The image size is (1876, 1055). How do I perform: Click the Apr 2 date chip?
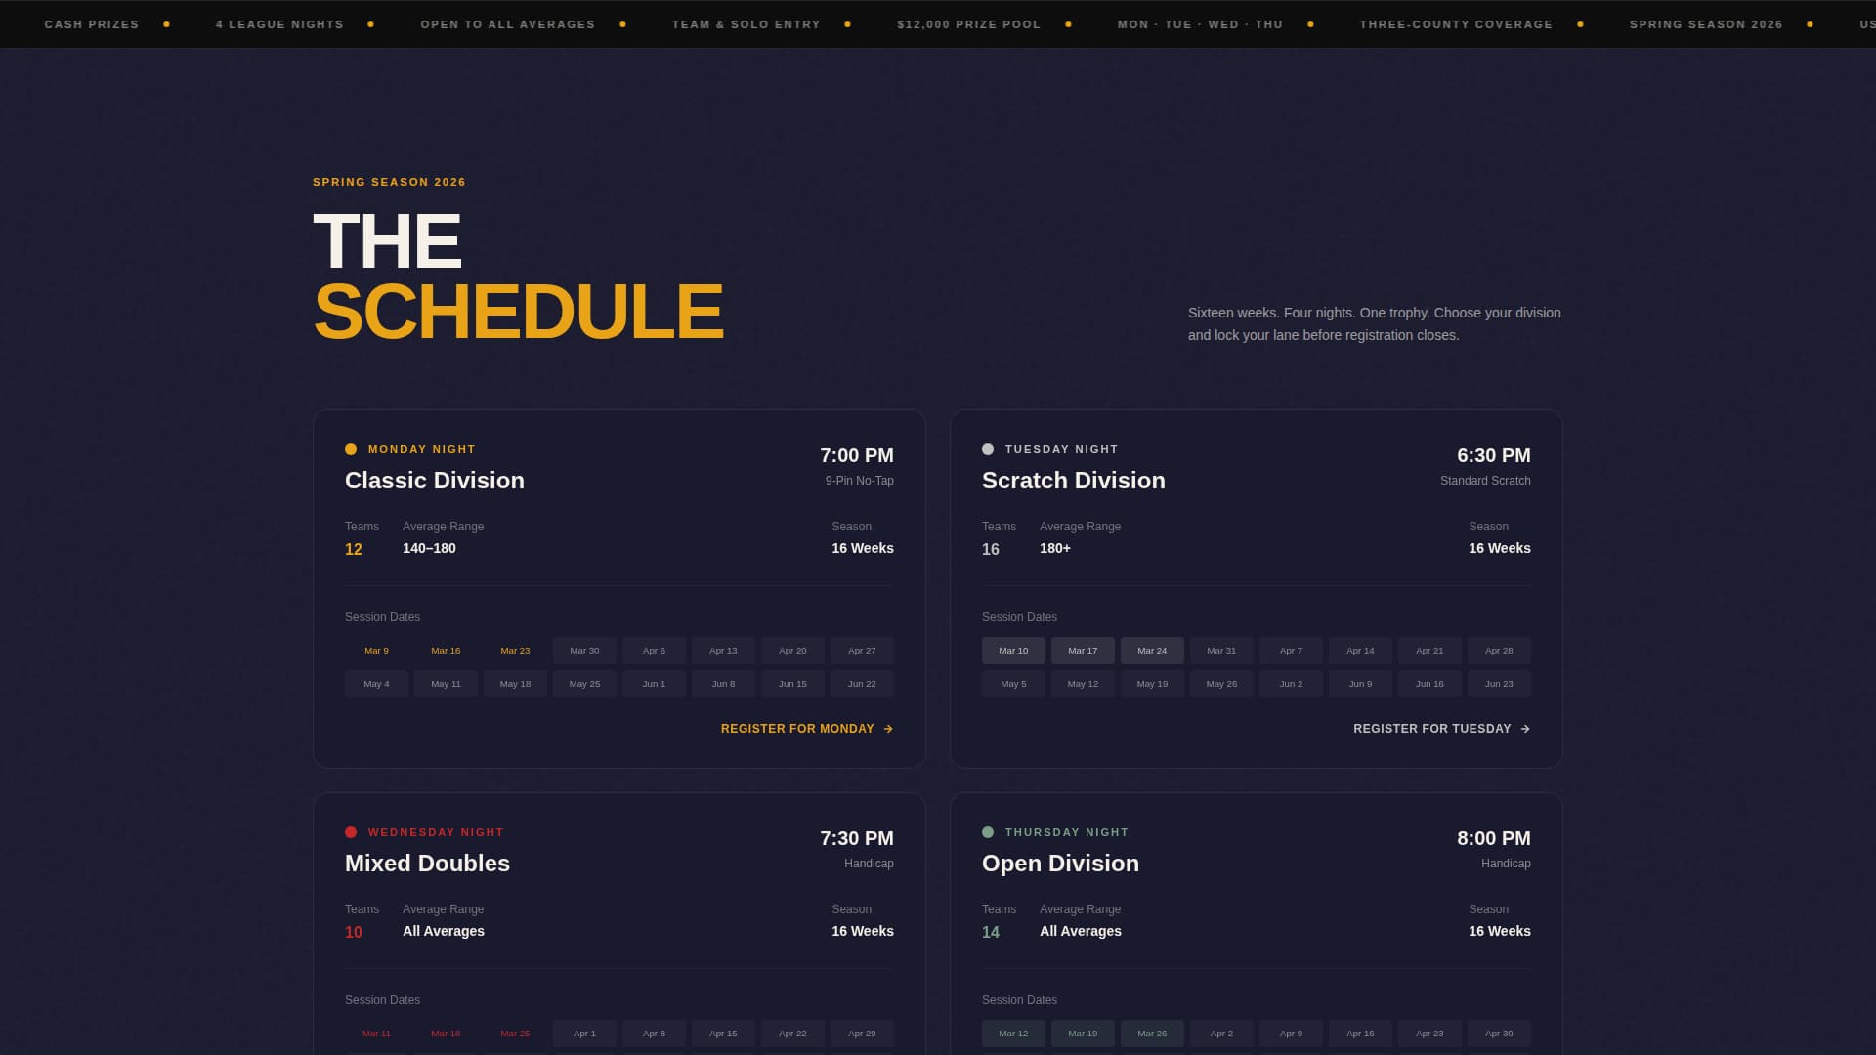tap(1221, 1034)
